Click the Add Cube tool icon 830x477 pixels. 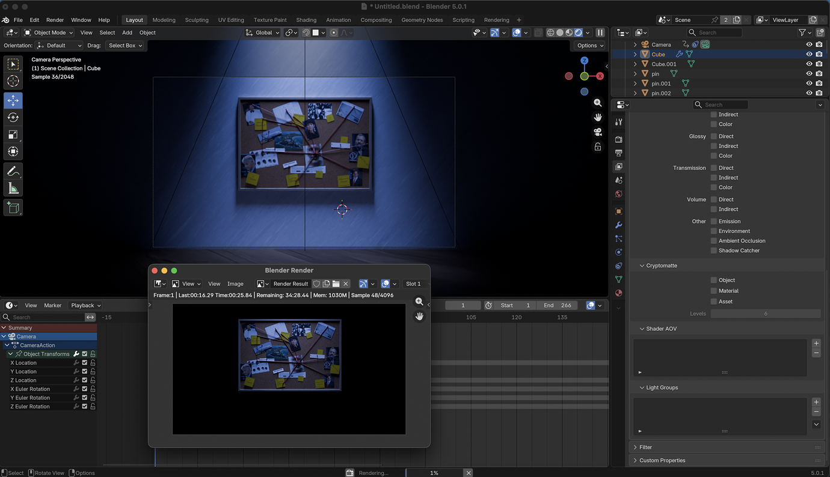tap(13, 208)
